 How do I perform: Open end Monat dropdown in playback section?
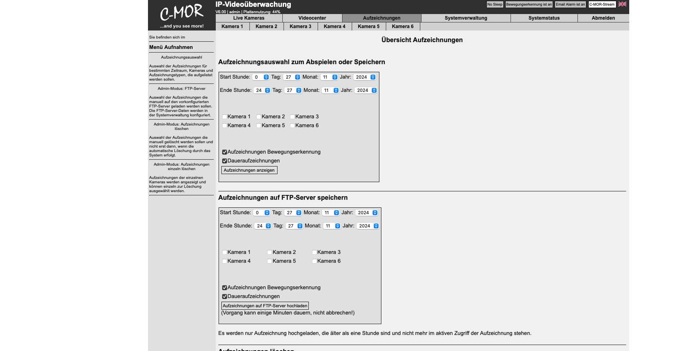pyautogui.click(x=330, y=90)
